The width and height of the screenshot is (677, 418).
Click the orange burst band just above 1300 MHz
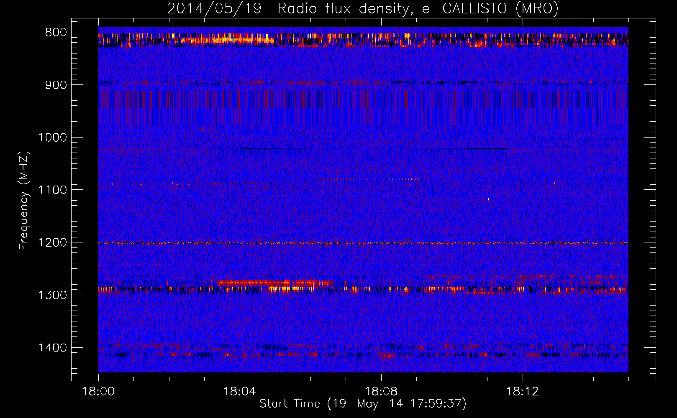[274, 283]
